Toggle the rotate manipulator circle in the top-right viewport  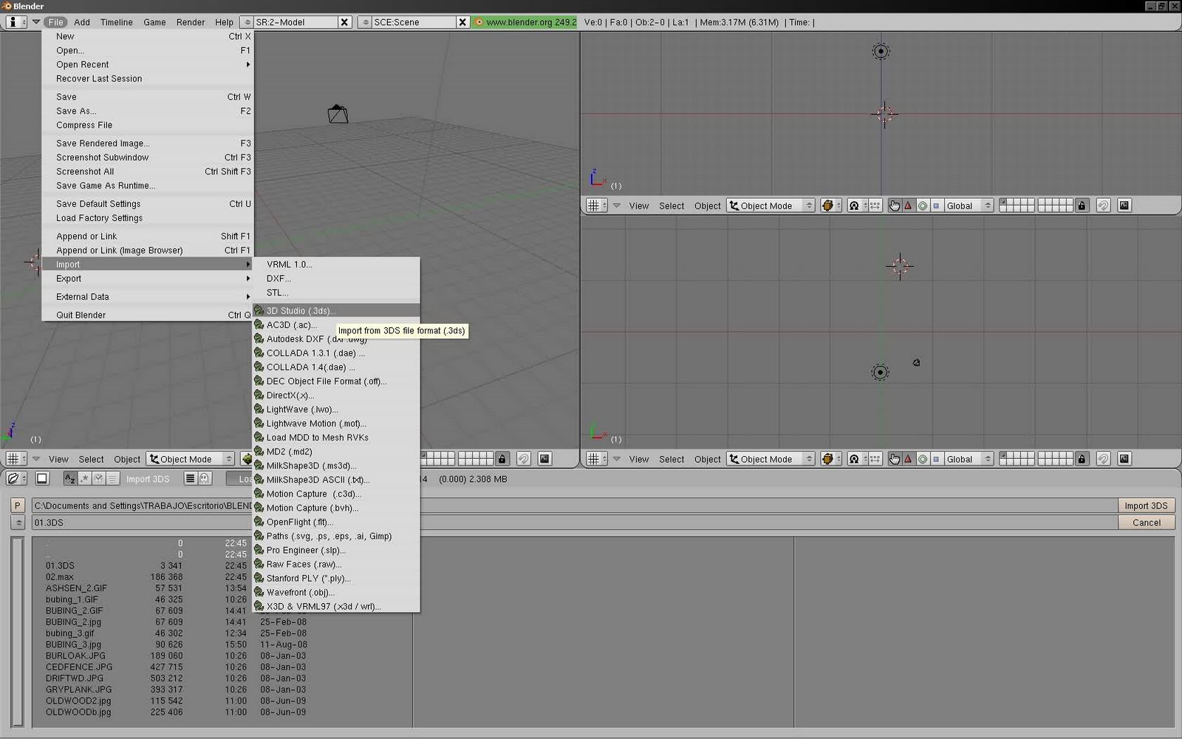pos(922,206)
